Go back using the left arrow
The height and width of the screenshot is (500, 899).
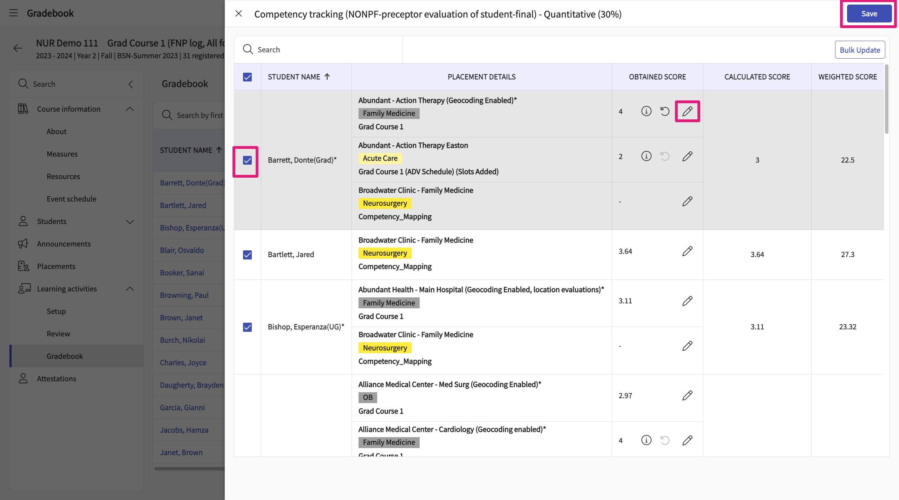pyautogui.click(x=18, y=48)
